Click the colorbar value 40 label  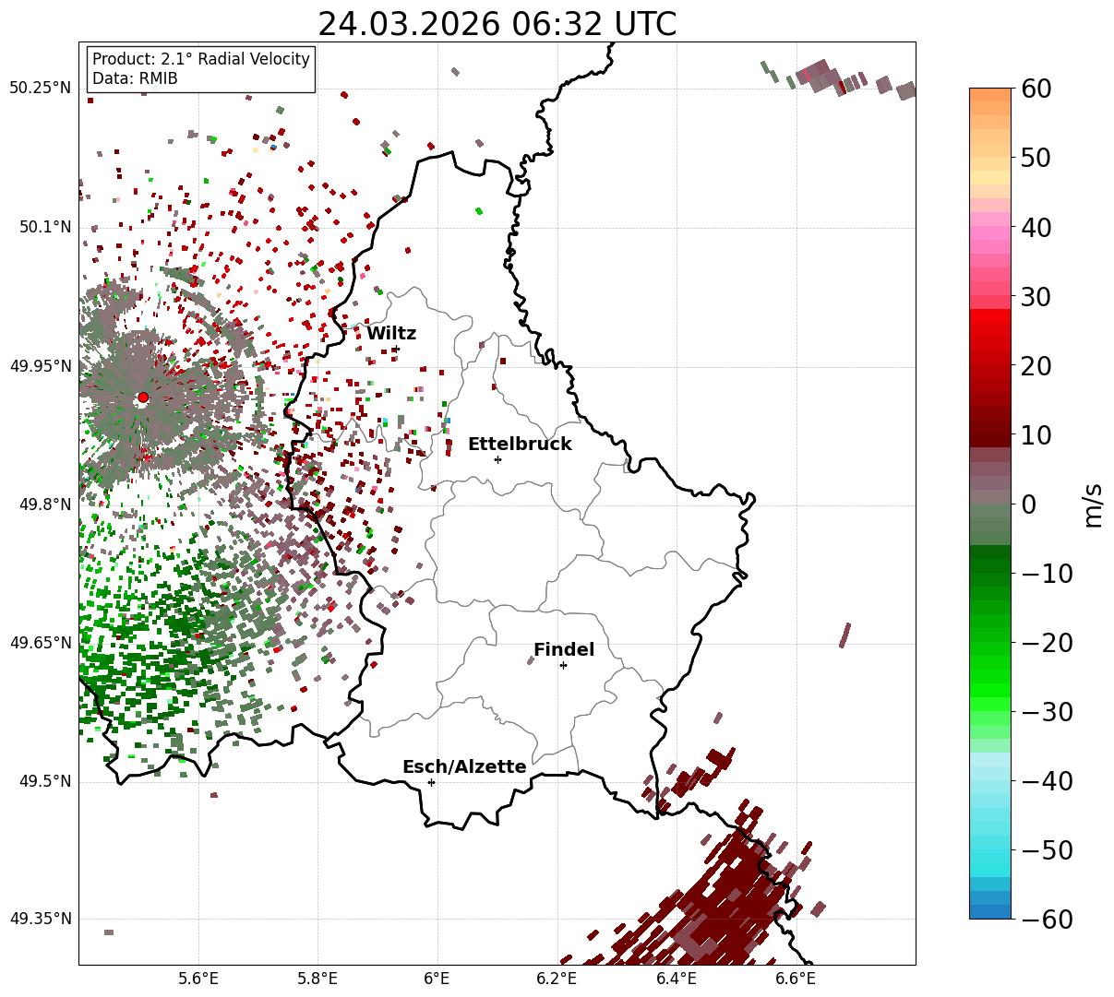1036,227
